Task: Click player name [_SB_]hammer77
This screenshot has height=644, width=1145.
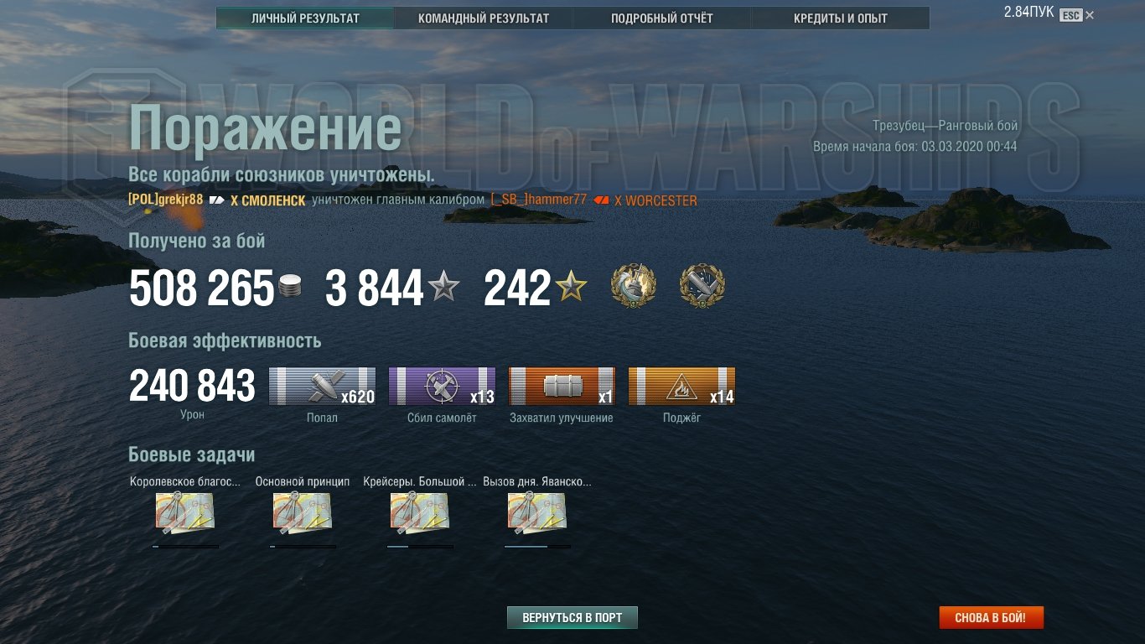Action: point(539,200)
